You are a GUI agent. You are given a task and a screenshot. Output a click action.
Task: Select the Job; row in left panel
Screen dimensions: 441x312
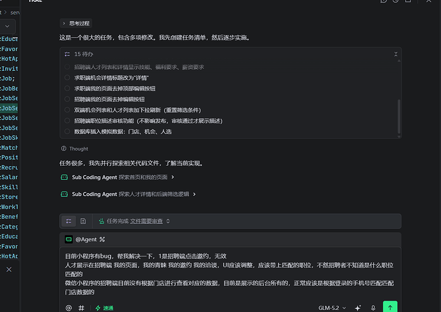[x=9, y=78]
